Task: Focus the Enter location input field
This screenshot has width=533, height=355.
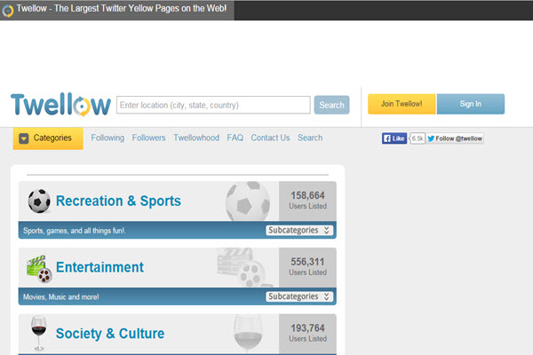Action: [x=213, y=105]
